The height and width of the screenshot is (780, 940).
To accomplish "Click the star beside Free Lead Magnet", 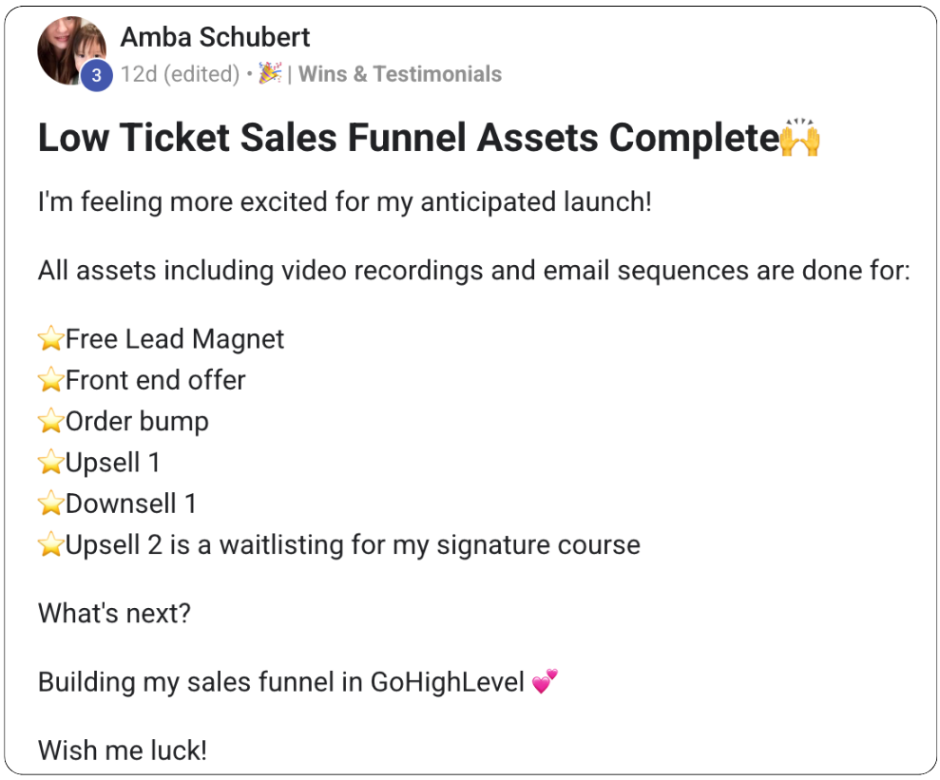I will click(50, 339).
